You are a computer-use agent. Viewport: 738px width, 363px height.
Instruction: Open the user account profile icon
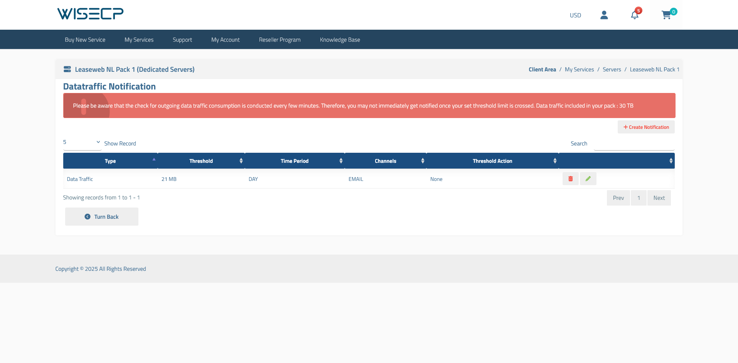[x=604, y=15]
